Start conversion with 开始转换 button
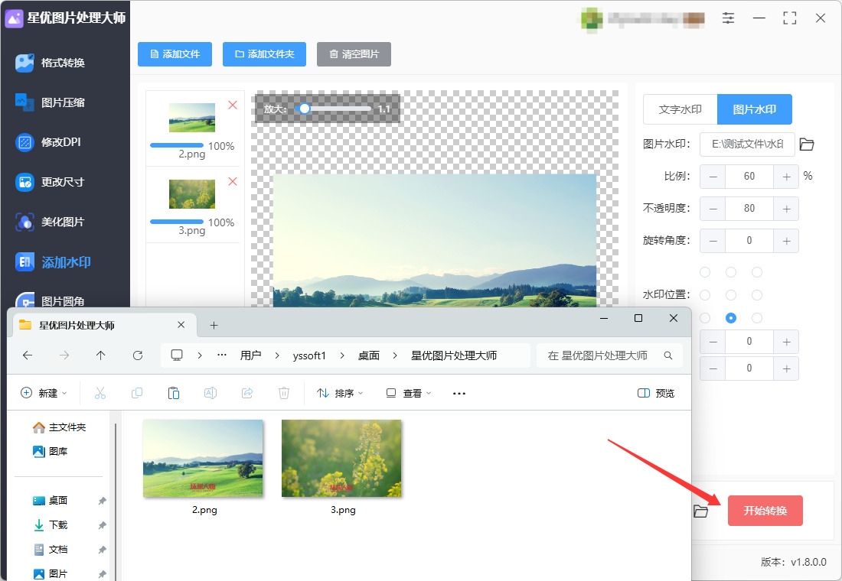 click(765, 511)
